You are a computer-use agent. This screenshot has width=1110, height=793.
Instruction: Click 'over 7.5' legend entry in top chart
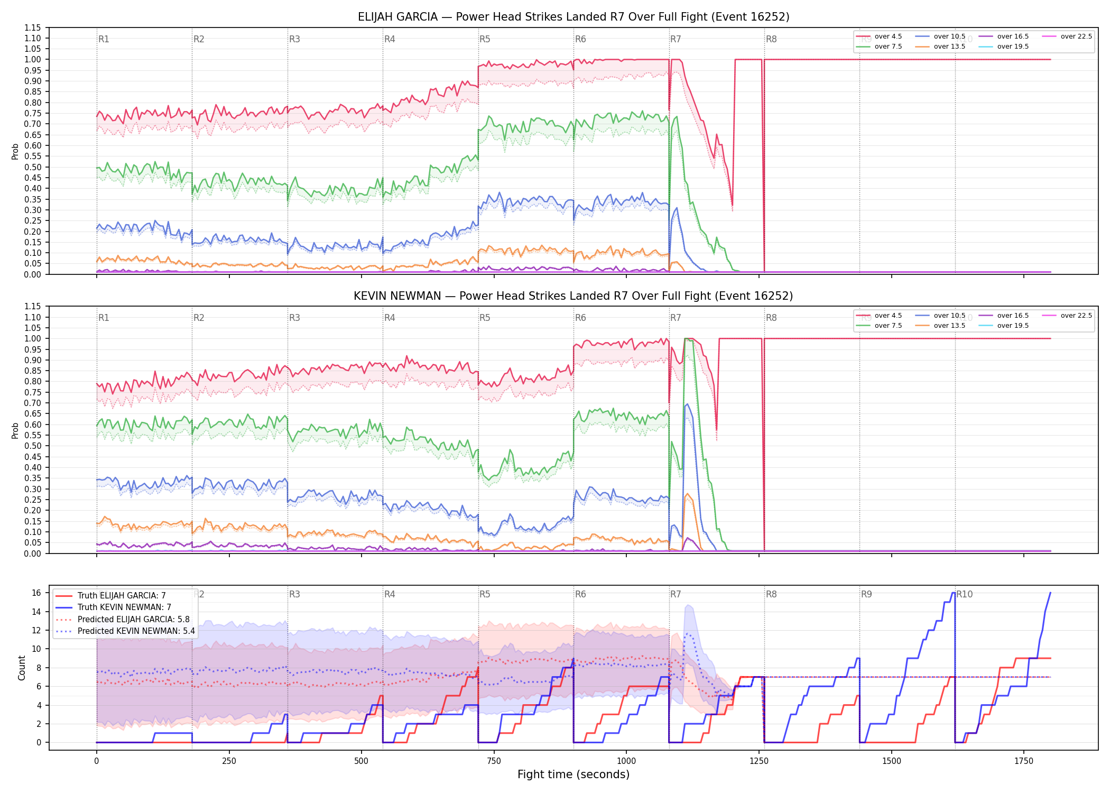[x=879, y=47]
